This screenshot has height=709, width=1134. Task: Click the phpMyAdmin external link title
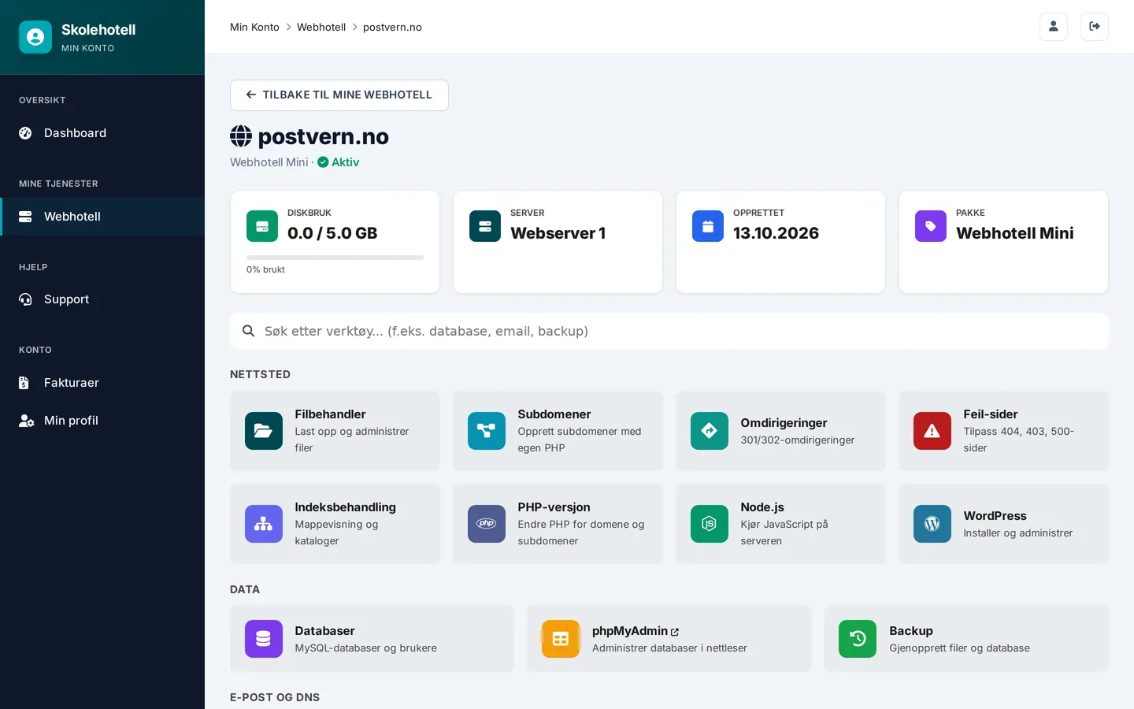(x=635, y=631)
